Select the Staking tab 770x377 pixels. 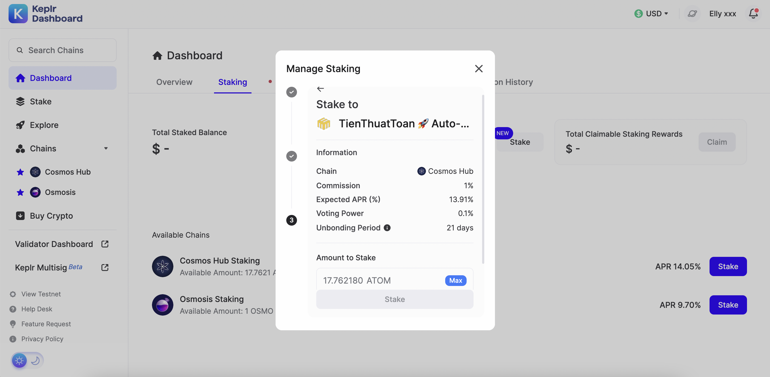232,82
